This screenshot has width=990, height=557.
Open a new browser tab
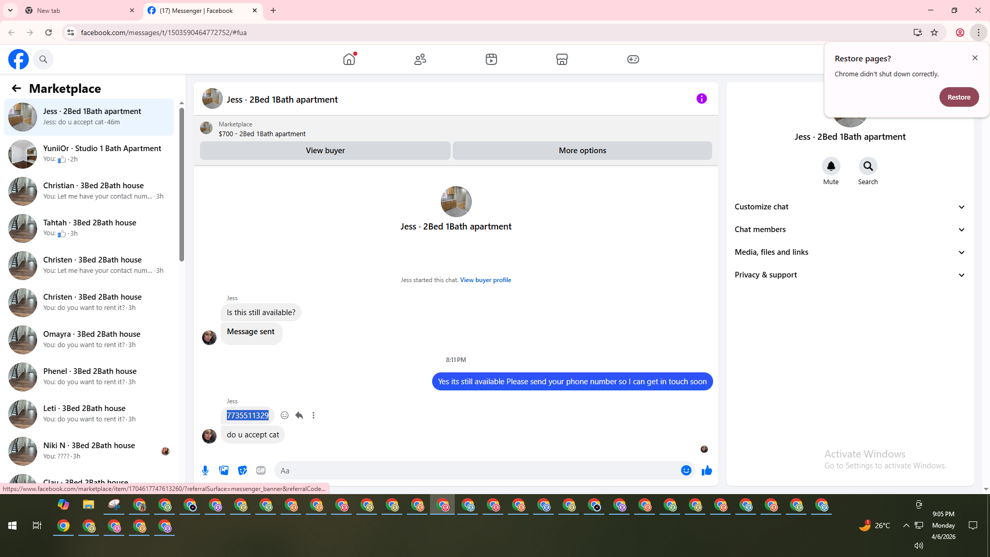click(x=273, y=10)
